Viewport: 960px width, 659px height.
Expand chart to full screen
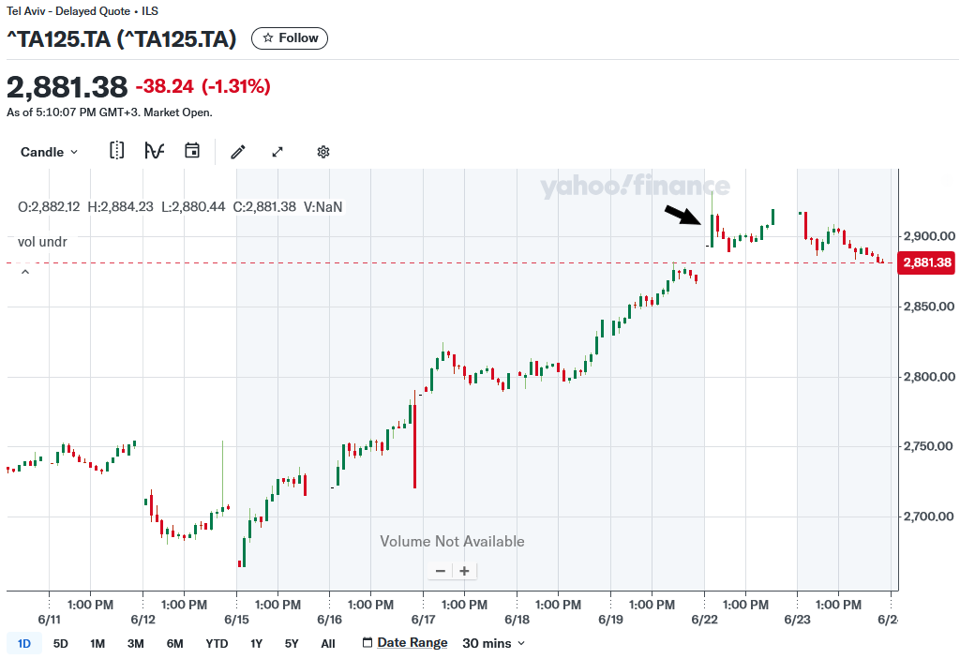pos(277,151)
